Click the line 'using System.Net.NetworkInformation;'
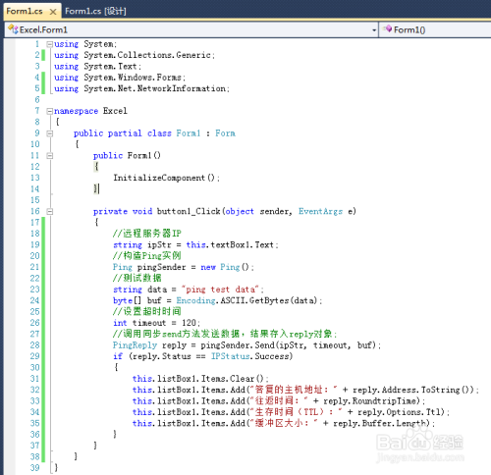491x475 pixels. [x=141, y=88]
